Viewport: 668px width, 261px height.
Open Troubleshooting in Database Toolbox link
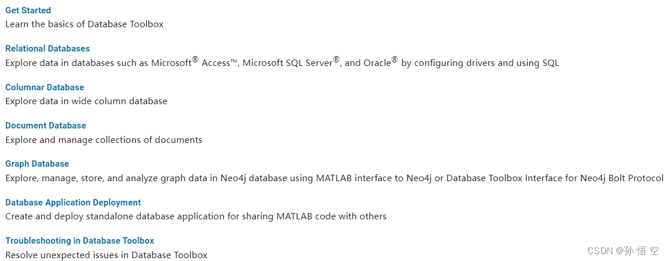pos(79,241)
